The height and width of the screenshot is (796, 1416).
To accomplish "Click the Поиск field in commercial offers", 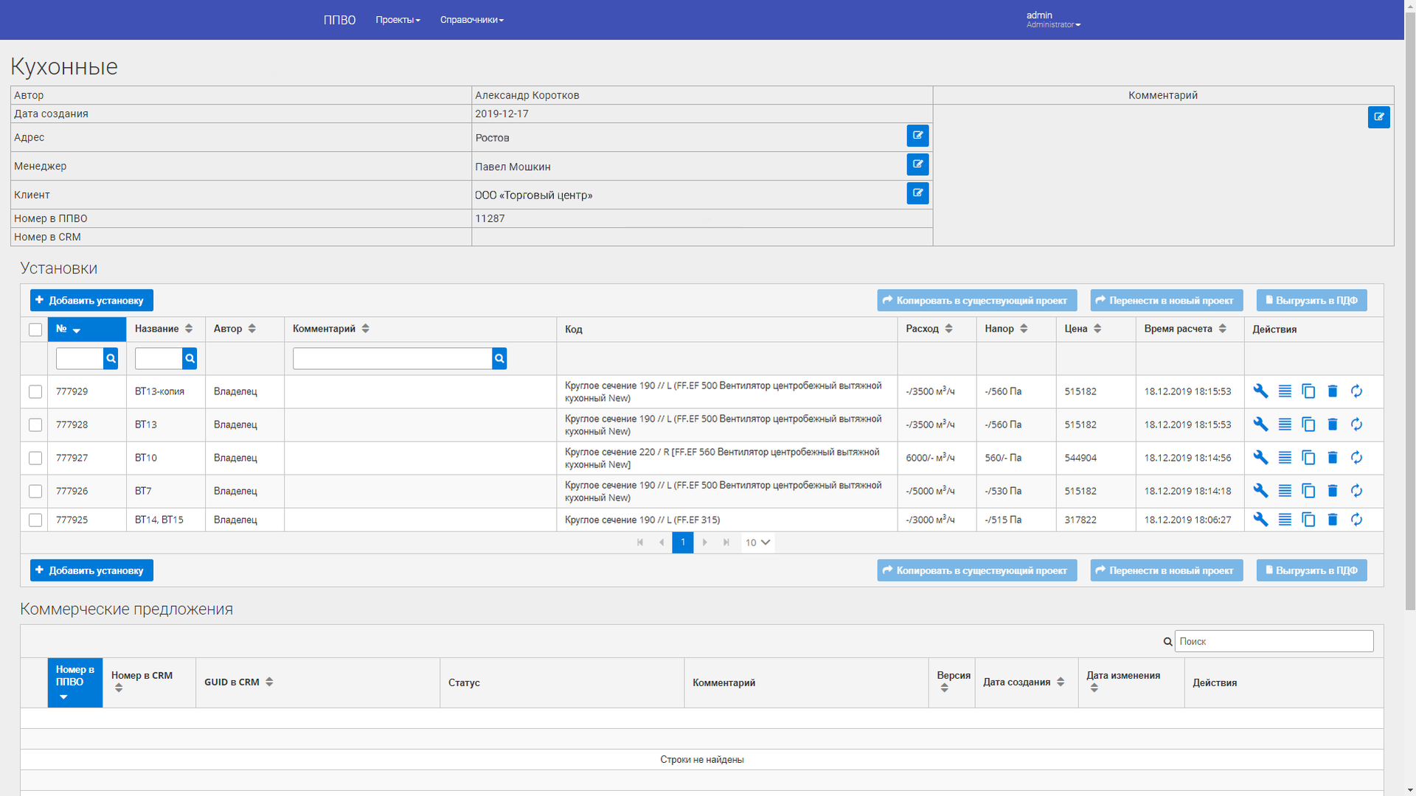I will coord(1273,641).
